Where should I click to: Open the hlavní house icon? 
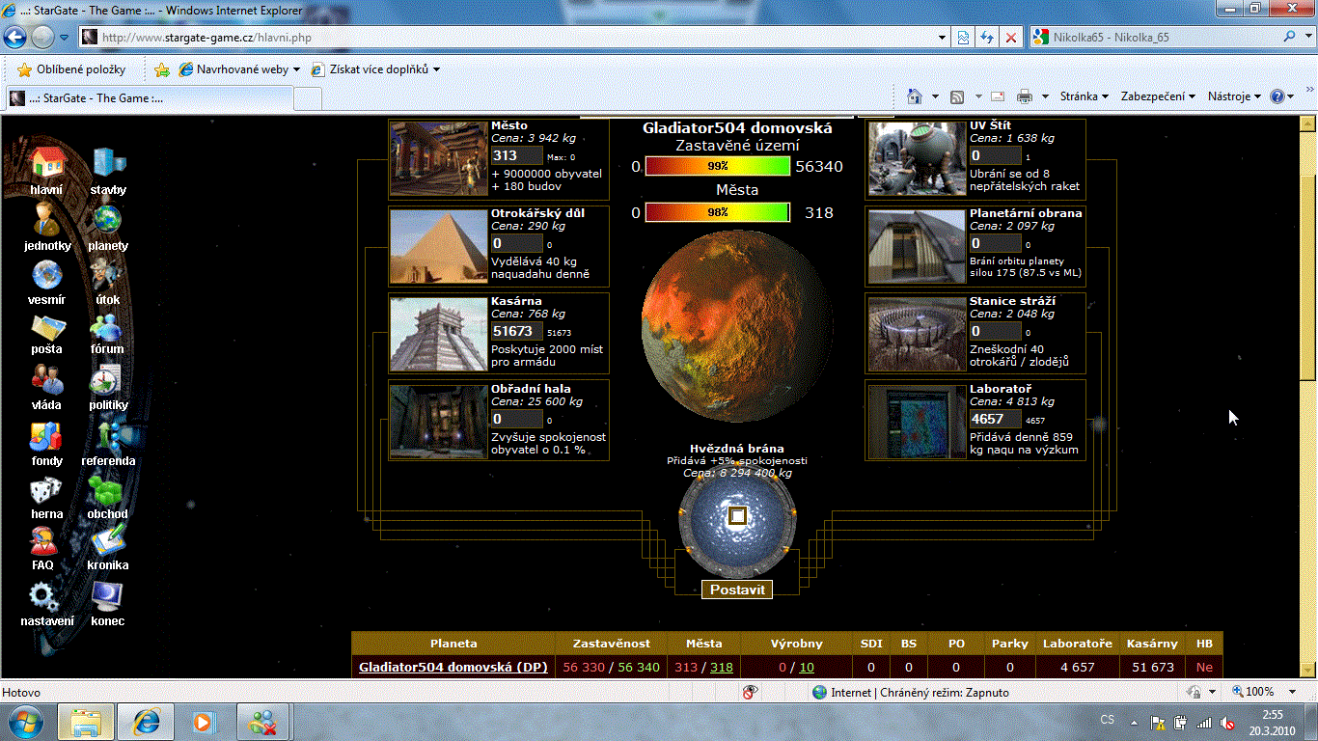47,162
